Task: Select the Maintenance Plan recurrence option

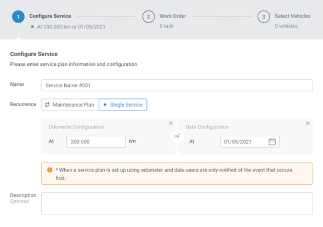Action: tap(70, 104)
